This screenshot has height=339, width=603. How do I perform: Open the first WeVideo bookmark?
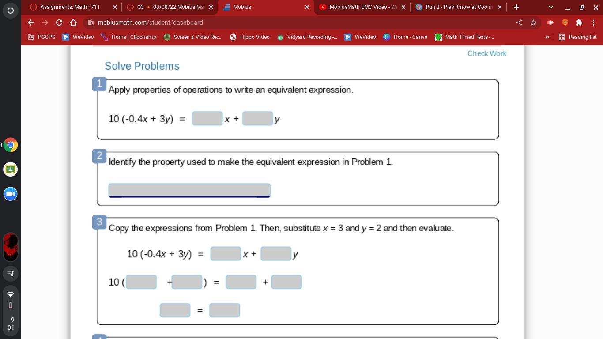click(78, 37)
